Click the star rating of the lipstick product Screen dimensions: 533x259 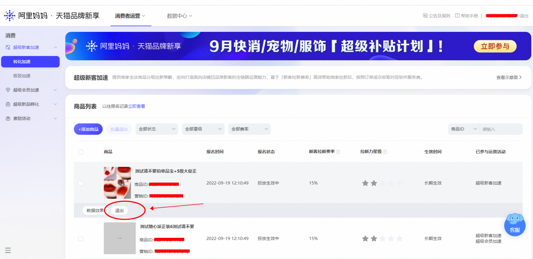(x=382, y=183)
